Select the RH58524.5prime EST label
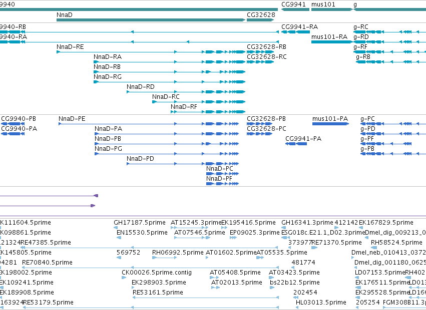This screenshot has width=426, height=310. point(396,243)
